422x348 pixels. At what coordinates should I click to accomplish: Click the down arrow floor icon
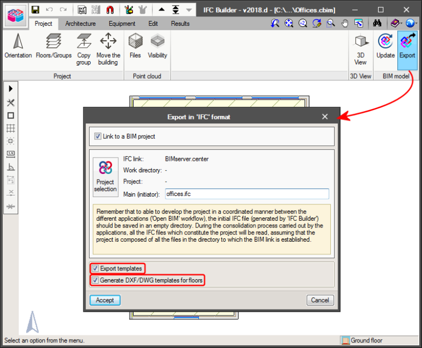189,10
